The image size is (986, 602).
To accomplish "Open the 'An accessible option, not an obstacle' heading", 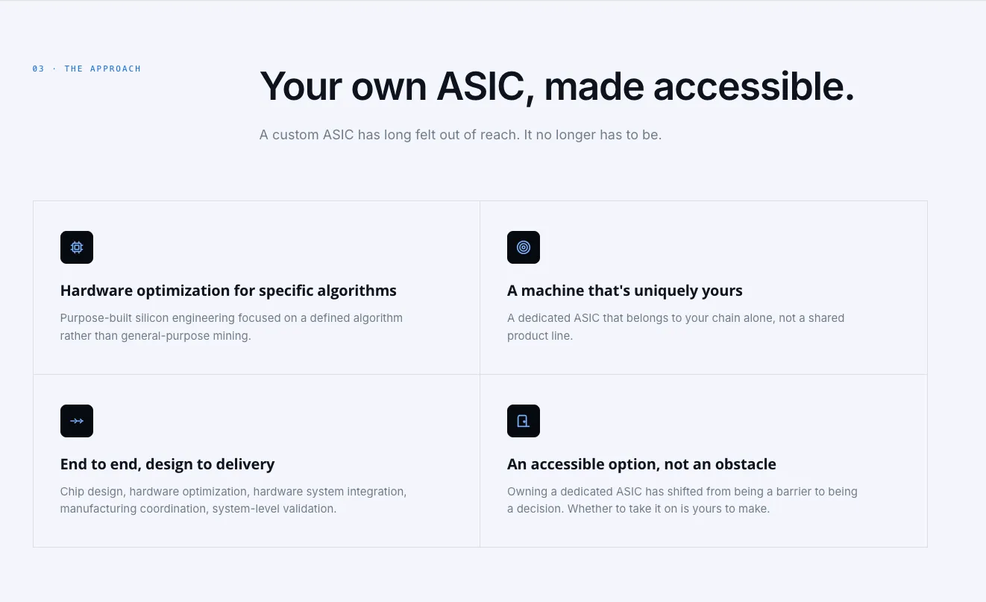I will tap(641, 464).
